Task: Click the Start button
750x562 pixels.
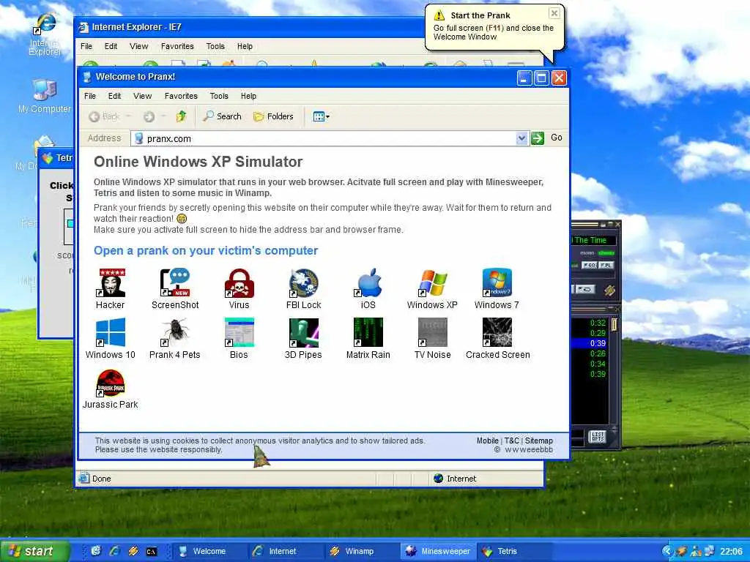Action: tap(34, 551)
